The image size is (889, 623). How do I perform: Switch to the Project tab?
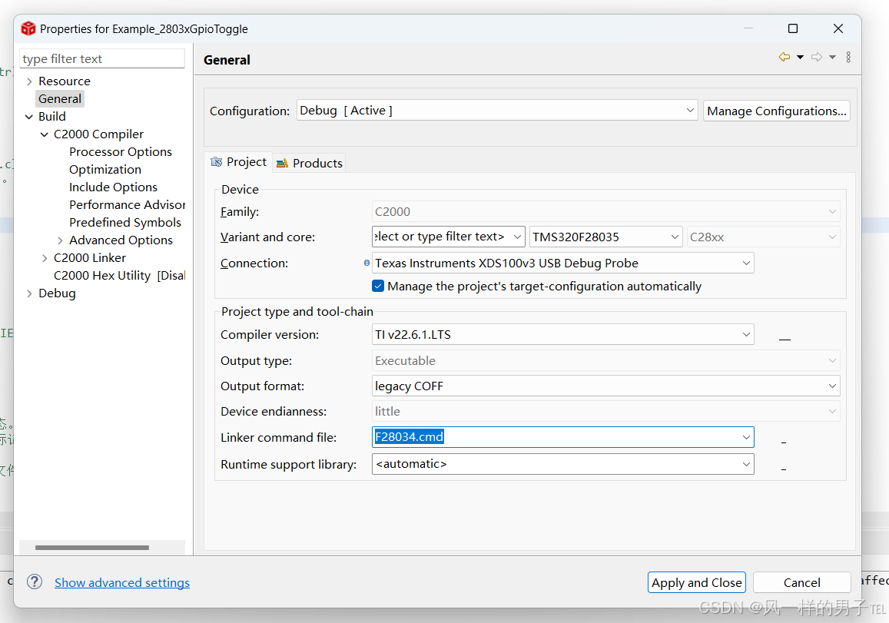pos(239,162)
